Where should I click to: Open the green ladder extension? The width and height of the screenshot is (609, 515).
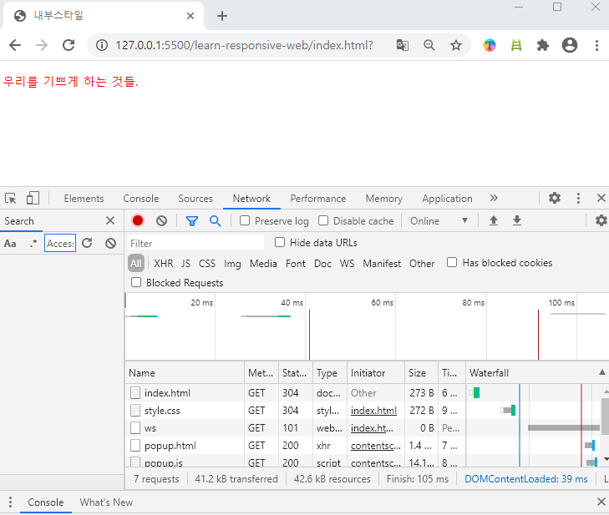(x=516, y=45)
